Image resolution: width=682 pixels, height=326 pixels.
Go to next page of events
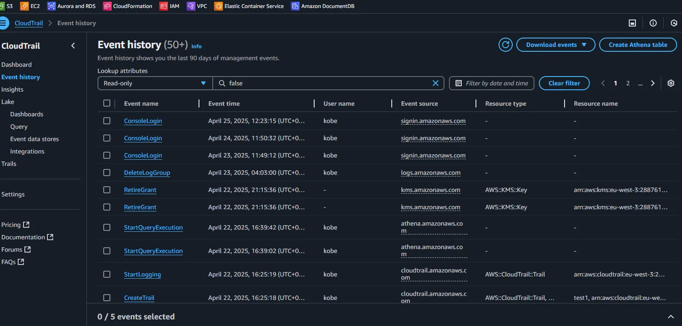653,83
